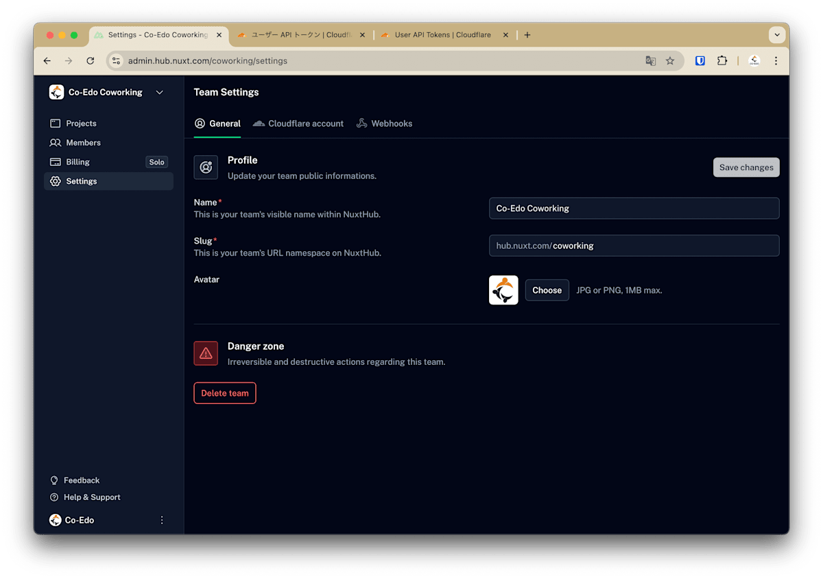Click Save changes button

746,167
